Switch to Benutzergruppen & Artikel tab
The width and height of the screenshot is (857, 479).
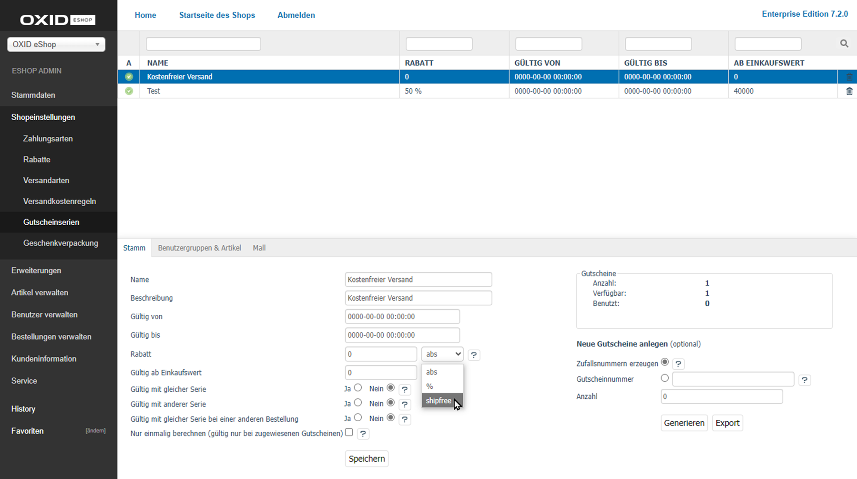(x=199, y=248)
